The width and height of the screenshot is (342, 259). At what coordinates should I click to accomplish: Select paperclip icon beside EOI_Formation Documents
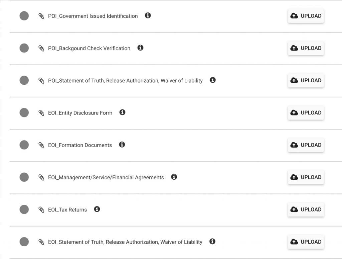[41, 145]
